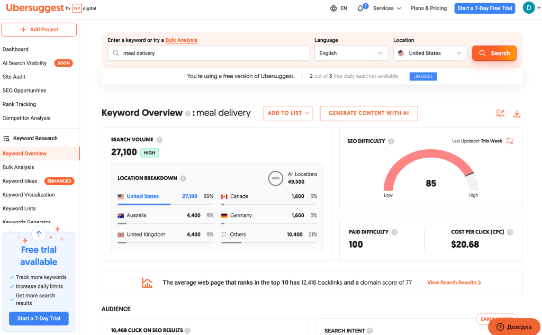
Task: Open Site Audit from the sidebar
Action: click(x=14, y=77)
